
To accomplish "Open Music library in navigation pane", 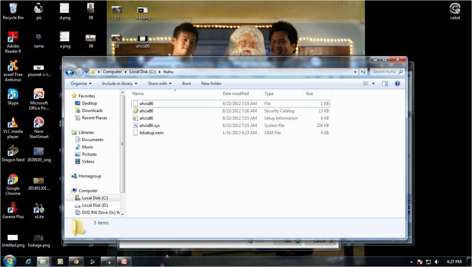I will click(87, 147).
